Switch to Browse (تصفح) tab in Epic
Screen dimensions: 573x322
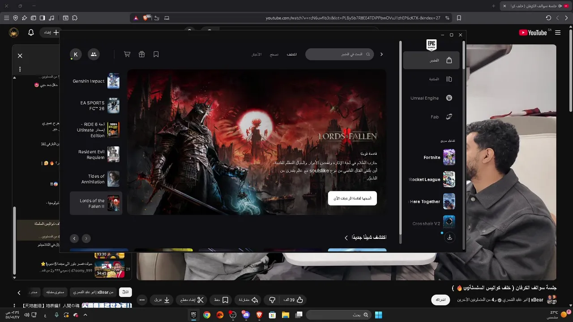pyautogui.click(x=274, y=54)
